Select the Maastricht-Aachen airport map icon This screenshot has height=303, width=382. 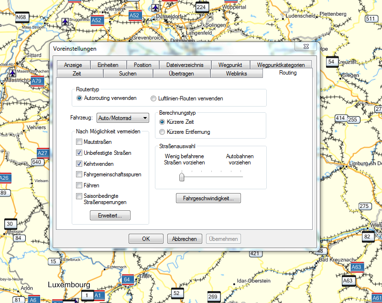tap(13, 73)
